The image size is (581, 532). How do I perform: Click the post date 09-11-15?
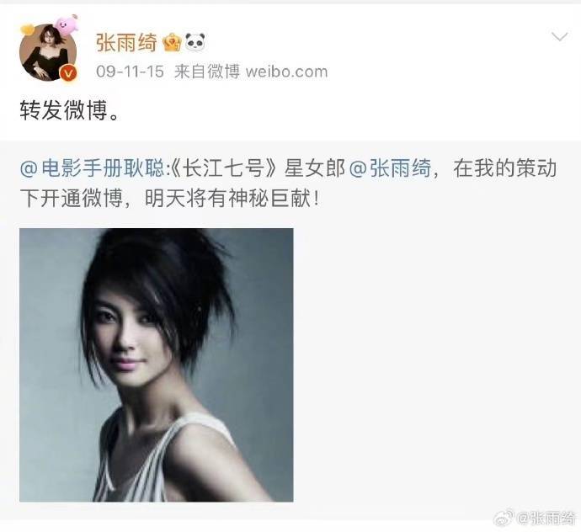click(130, 72)
